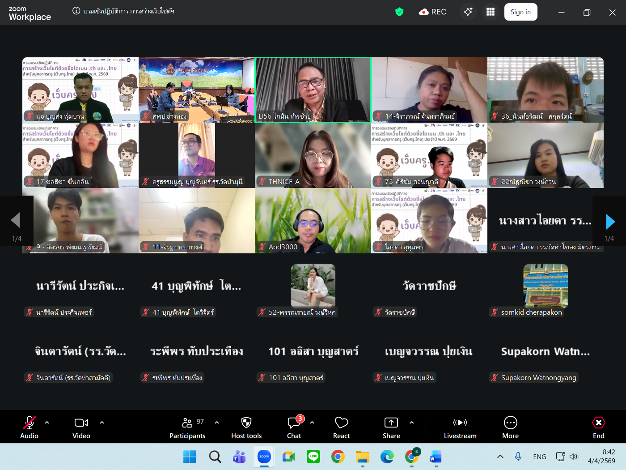
Task: Click the green encryption shield icon
Action: 399,12
